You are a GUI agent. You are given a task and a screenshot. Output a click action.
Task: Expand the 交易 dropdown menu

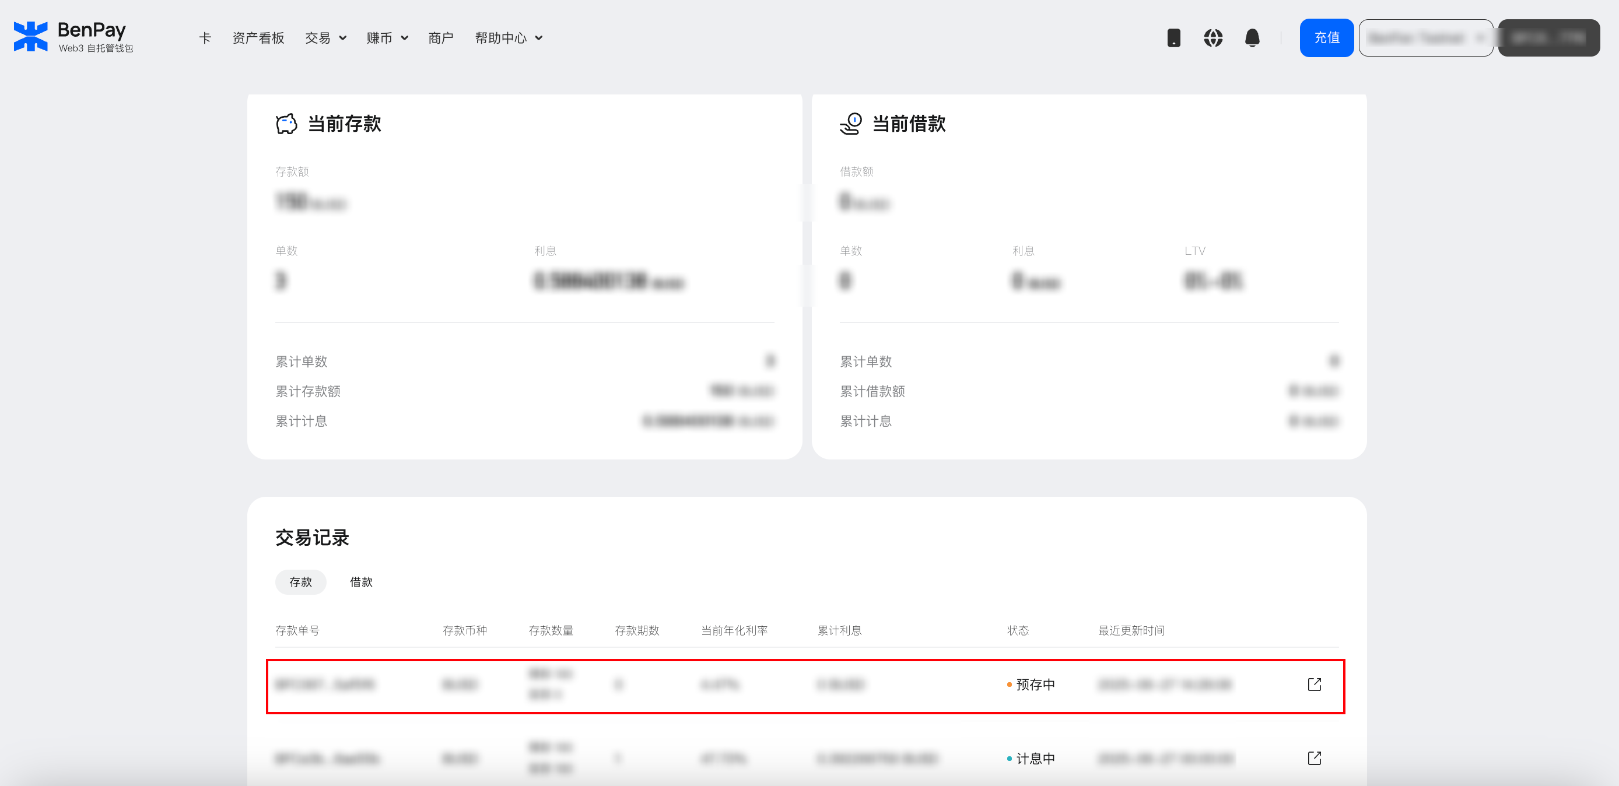click(325, 38)
